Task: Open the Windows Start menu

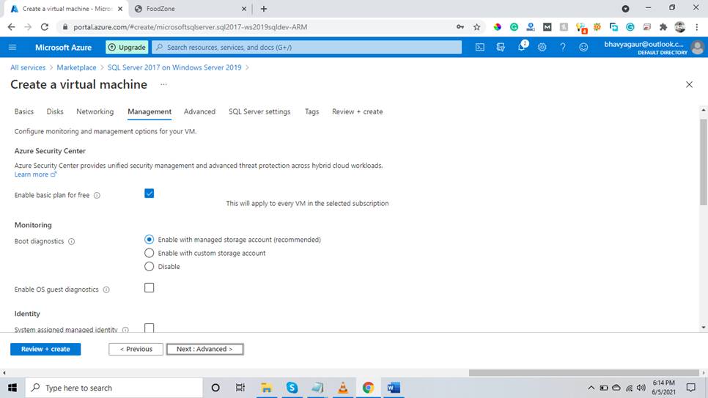Action: [x=12, y=388]
